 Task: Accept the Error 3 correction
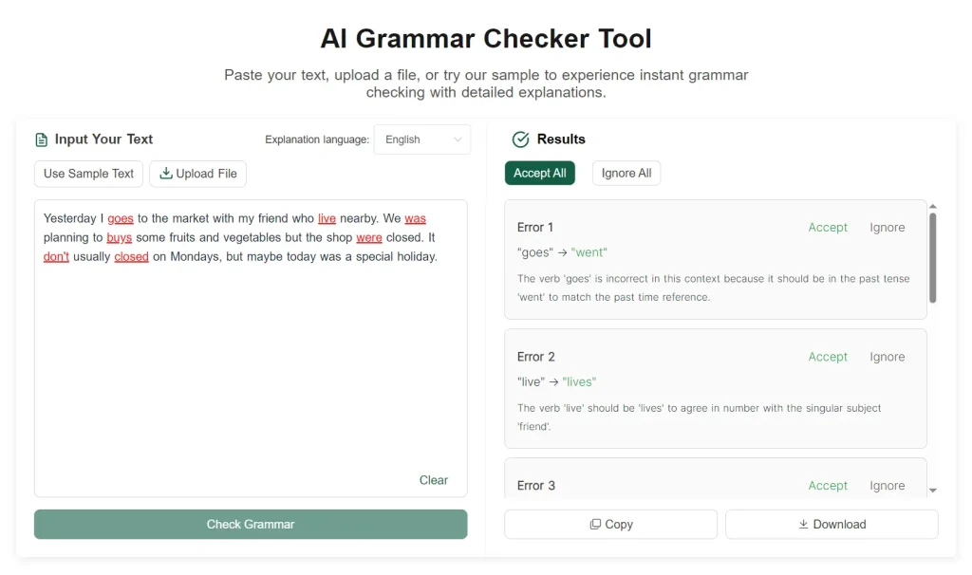coord(827,485)
